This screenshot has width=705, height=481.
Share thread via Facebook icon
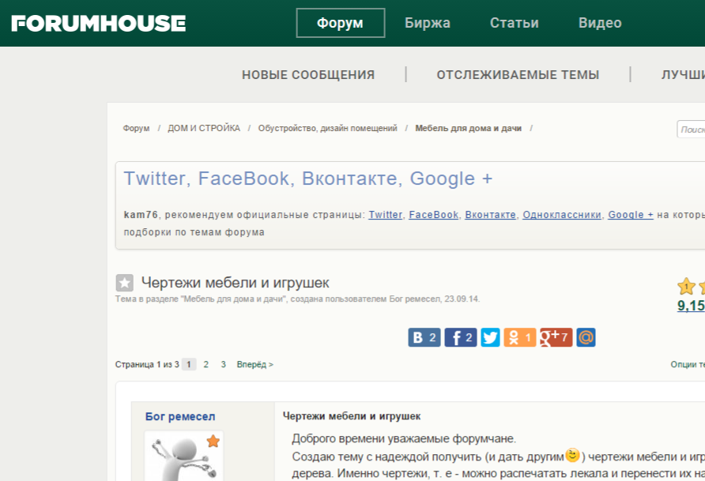pyautogui.click(x=461, y=337)
